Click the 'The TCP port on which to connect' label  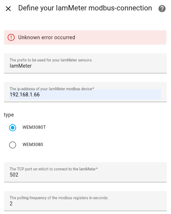[54, 169]
